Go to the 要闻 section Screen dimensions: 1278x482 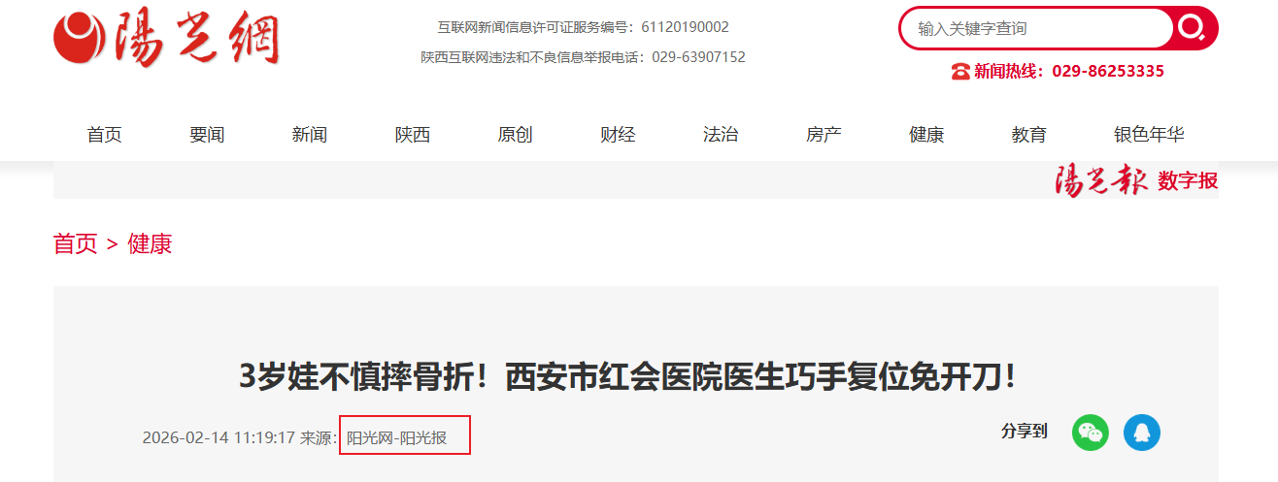click(207, 135)
